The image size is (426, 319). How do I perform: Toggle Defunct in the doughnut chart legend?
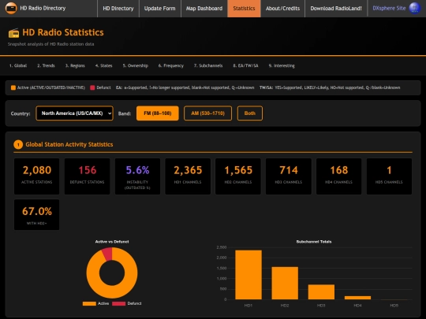coord(127,303)
